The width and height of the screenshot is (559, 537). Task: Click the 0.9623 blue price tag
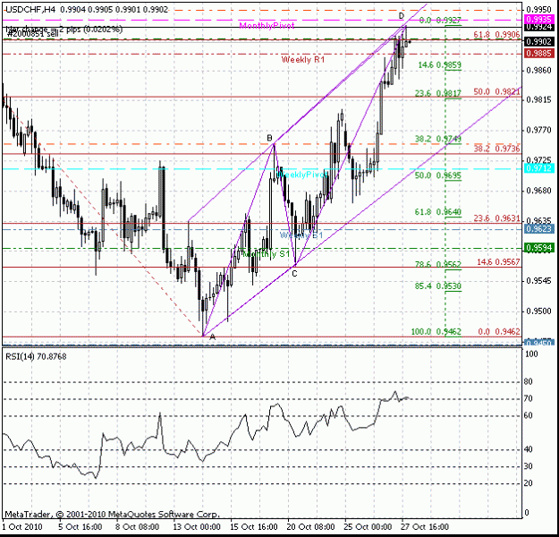pos(539,229)
